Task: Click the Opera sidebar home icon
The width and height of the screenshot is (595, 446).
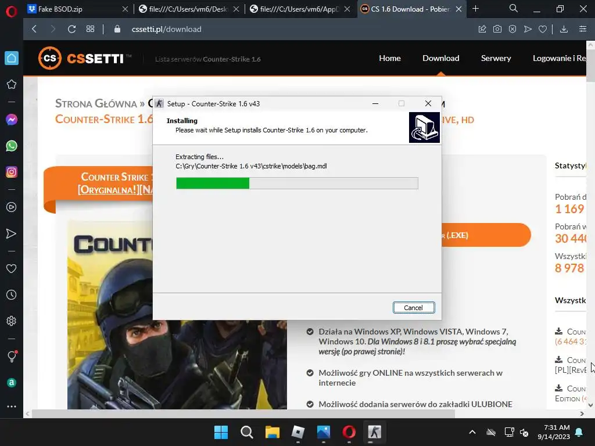Action: [x=12, y=58]
